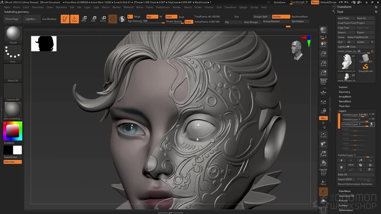Click the Gizmo 3D circle icon
The width and height of the screenshot is (381, 214).
(x=112, y=19)
